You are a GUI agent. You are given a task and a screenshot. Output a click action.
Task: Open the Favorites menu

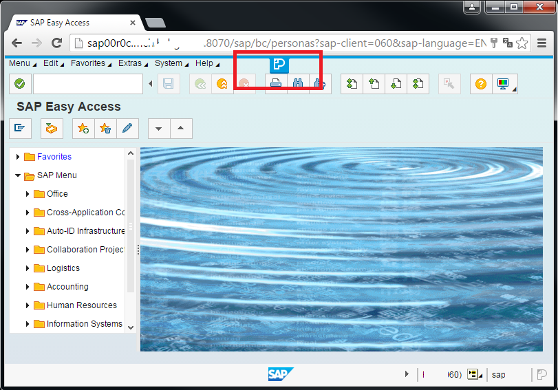coord(91,63)
